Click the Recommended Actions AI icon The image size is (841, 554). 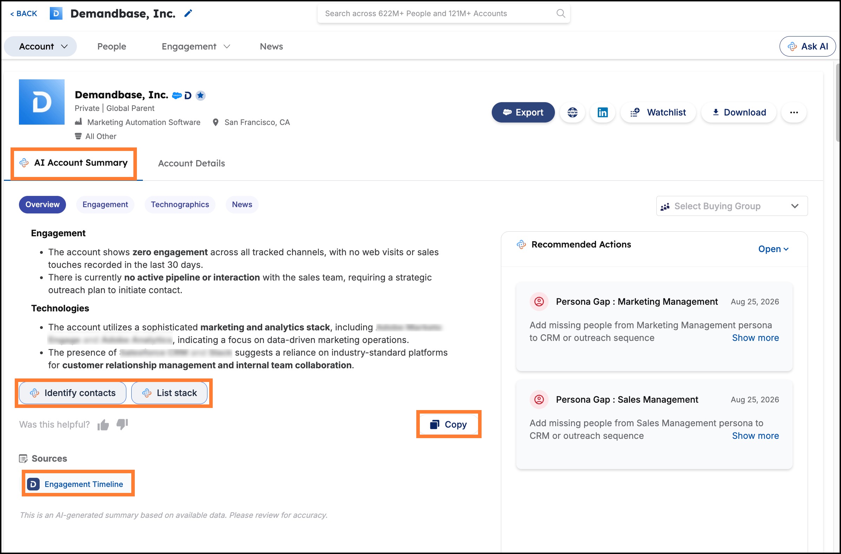pyautogui.click(x=521, y=244)
